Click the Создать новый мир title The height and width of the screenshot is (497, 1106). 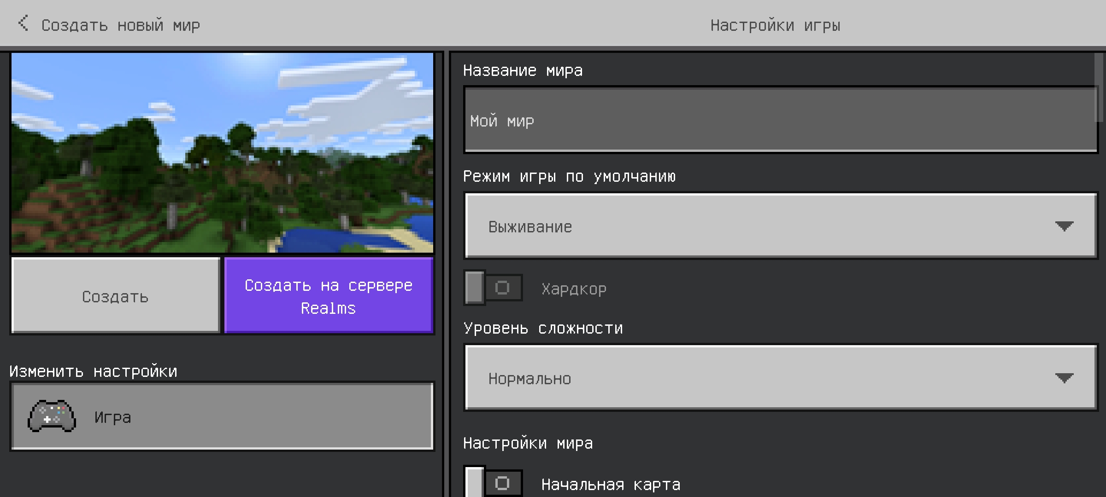[121, 25]
